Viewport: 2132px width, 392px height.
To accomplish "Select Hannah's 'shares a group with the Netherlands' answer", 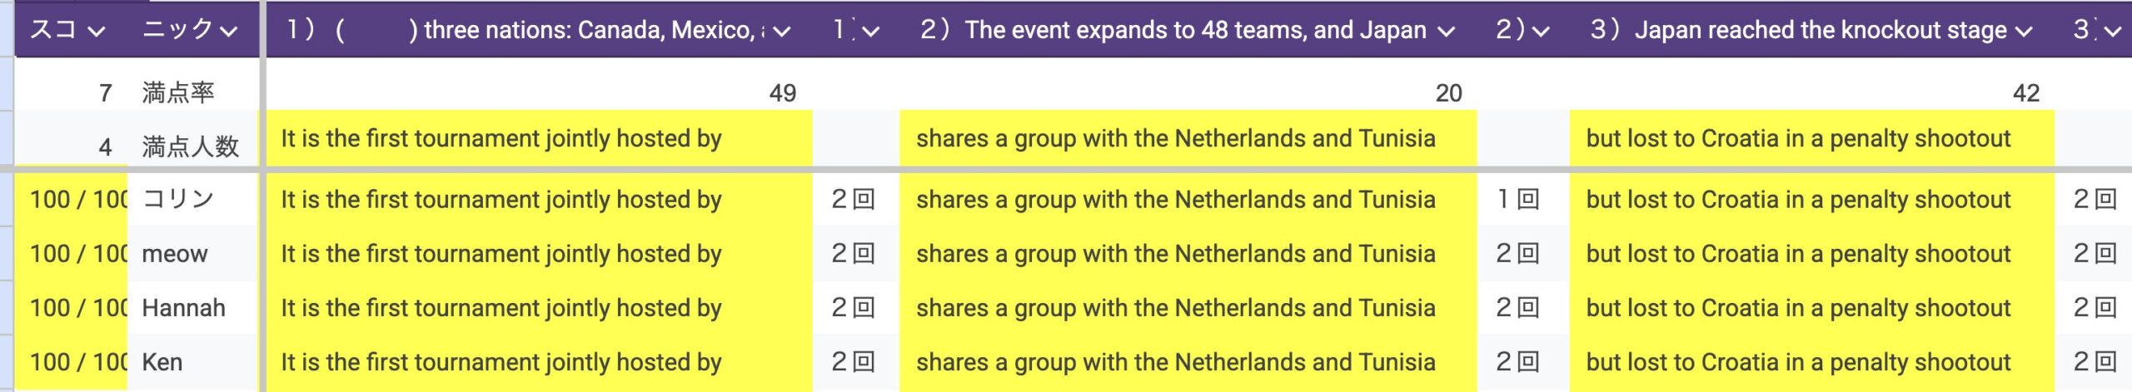I will [1175, 308].
